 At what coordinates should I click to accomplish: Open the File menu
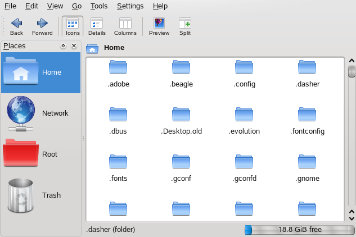11,6
